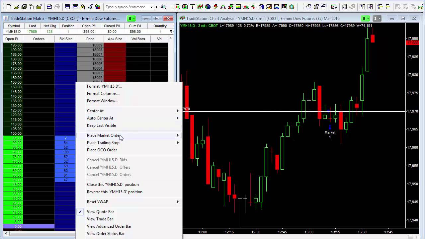Click the red-green zigzag chart icon
The image size is (425, 239).
(x=200, y=7)
